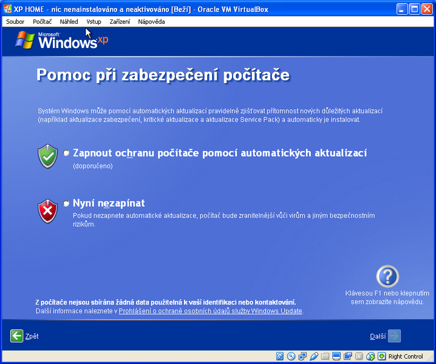Select the automatic updates protection radio button
The height and width of the screenshot is (364, 436).
click(x=66, y=153)
